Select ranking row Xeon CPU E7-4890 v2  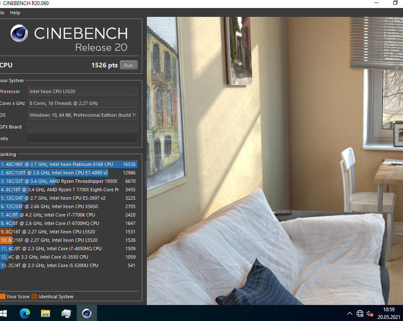[69, 173]
